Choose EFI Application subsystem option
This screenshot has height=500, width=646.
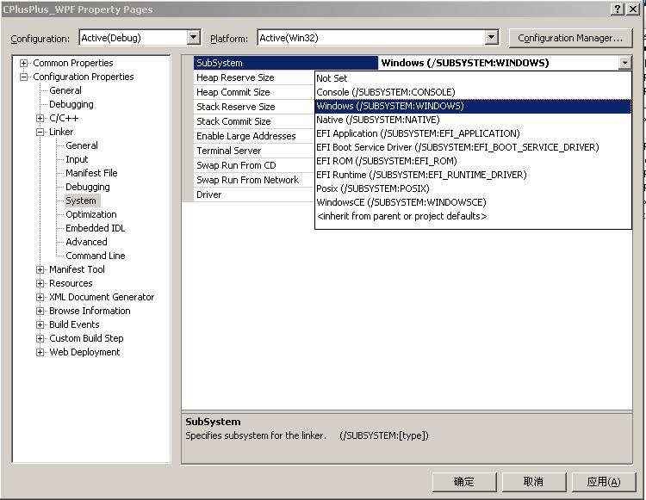pyautogui.click(x=473, y=133)
